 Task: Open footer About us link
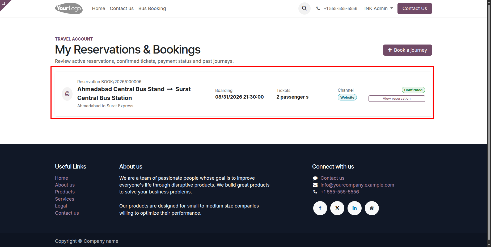tap(65, 185)
